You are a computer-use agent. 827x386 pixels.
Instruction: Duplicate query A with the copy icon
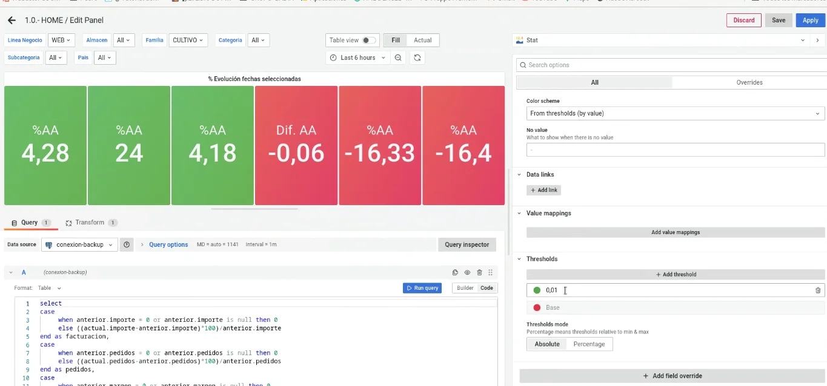(456, 273)
